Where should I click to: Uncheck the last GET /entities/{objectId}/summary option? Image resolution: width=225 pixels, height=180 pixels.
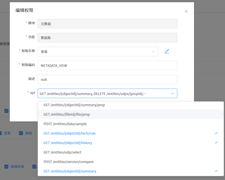pyautogui.click(x=131, y=171)
